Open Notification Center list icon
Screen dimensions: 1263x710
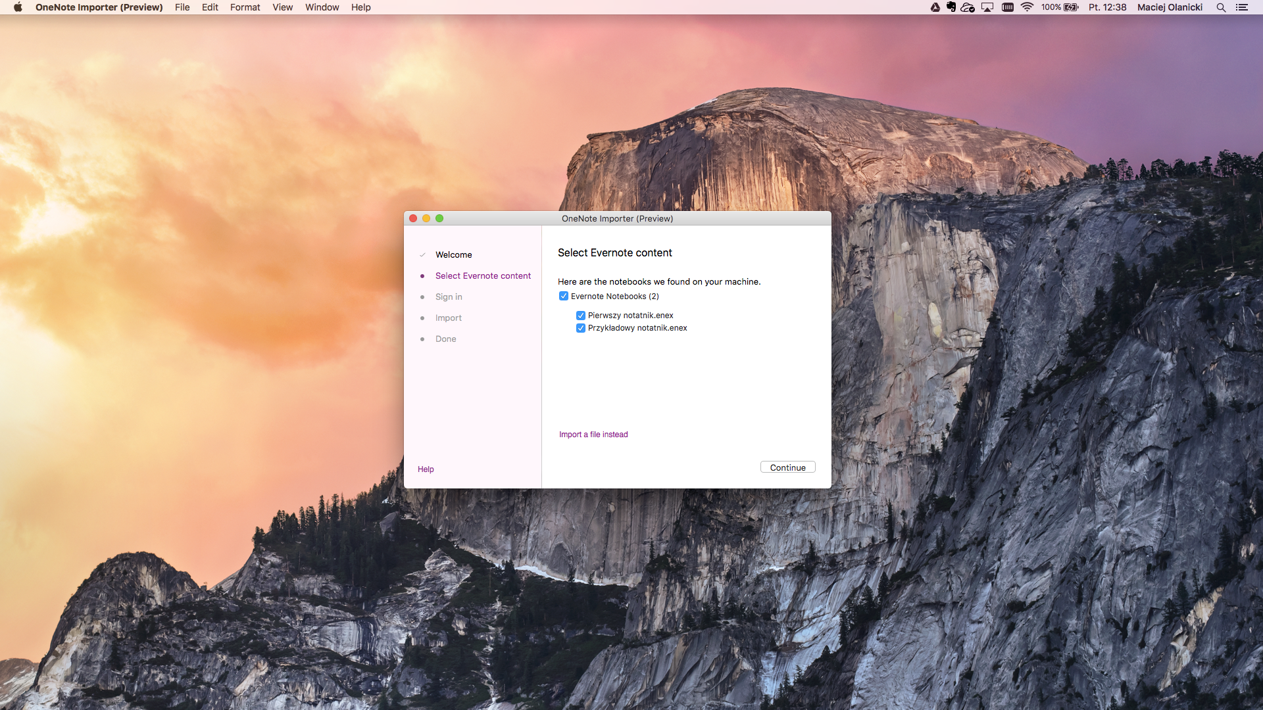[1241, 7]
